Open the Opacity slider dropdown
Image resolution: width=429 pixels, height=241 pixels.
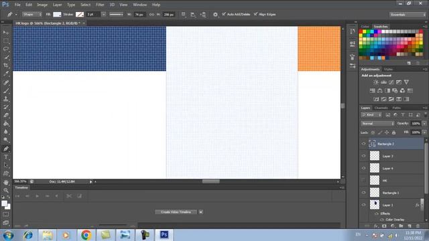pos(424,123)
